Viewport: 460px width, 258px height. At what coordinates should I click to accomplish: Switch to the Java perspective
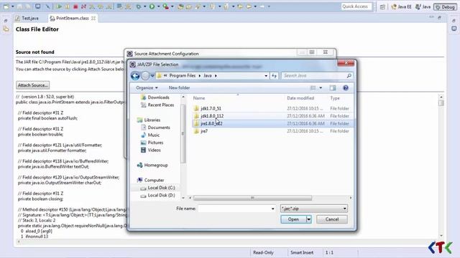[423, 6]
